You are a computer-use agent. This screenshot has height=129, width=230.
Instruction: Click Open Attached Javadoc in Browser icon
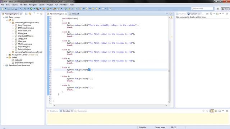click(x=220, y=111)
